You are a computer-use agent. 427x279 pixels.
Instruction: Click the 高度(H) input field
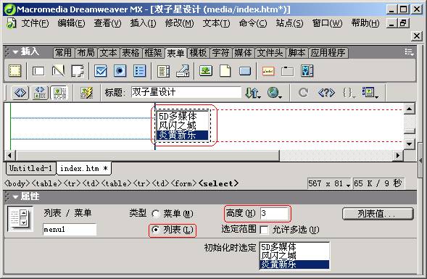[274, 213]
